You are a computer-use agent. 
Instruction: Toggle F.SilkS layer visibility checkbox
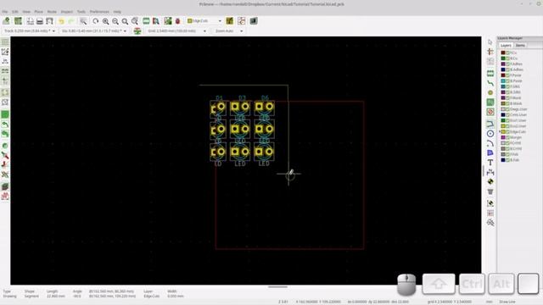(x=508, y=86)
